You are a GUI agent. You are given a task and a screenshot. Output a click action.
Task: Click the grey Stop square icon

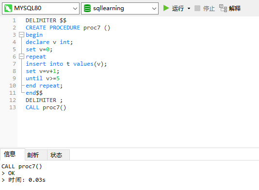(197, 8)
